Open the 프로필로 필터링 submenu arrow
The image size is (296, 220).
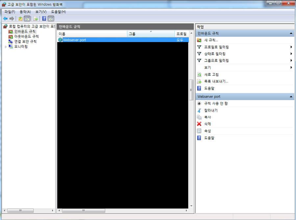click(x=291, y=47)
